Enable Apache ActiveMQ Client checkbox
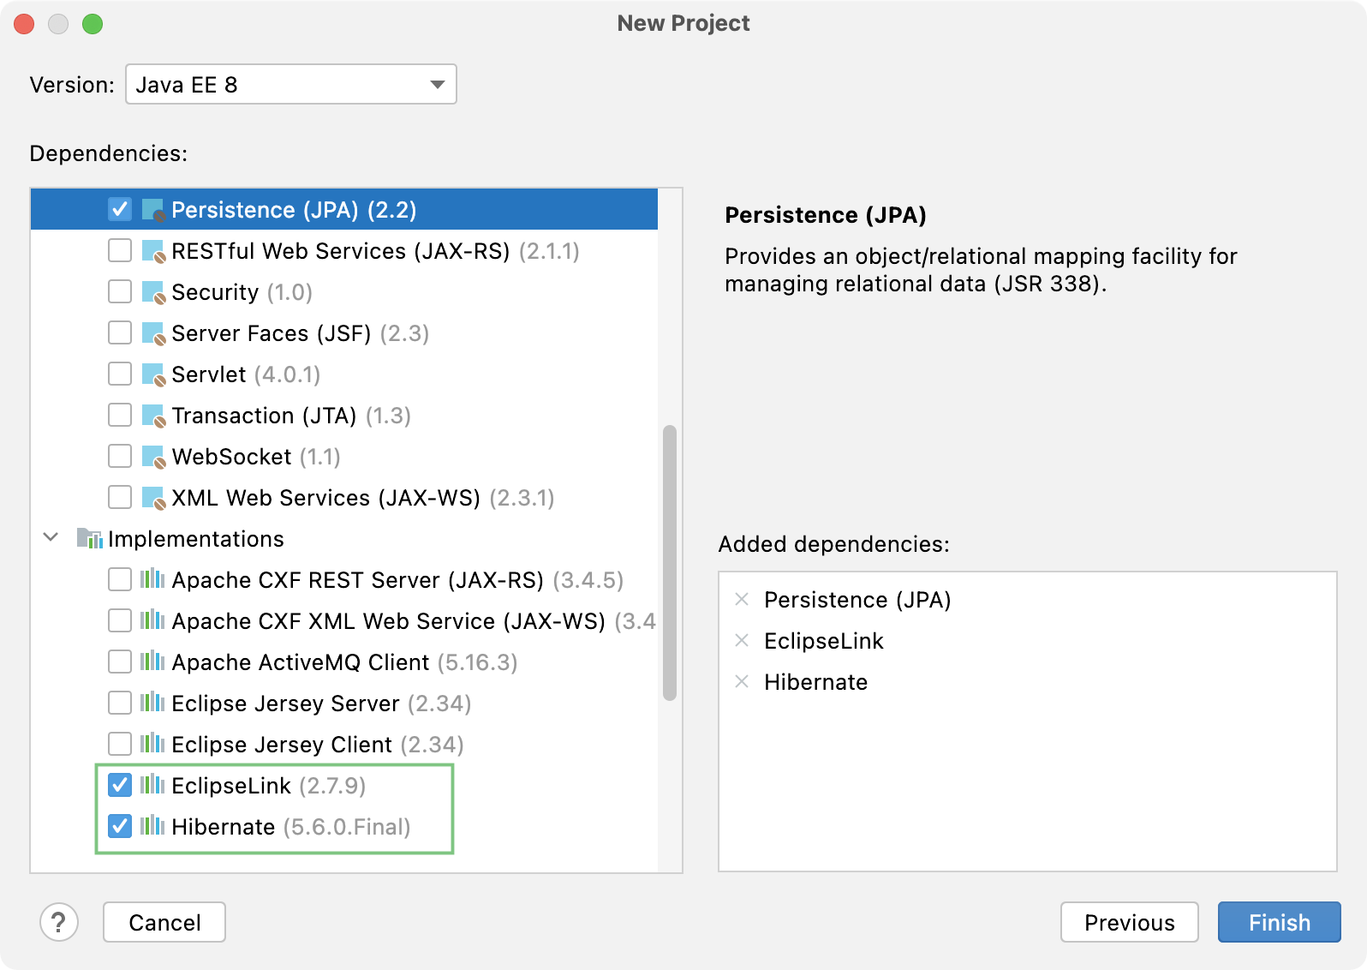1367x970 pixels. [120, 662]
